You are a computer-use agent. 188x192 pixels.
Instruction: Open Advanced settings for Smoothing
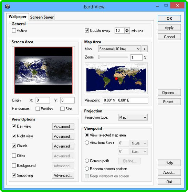click(63, 175)
